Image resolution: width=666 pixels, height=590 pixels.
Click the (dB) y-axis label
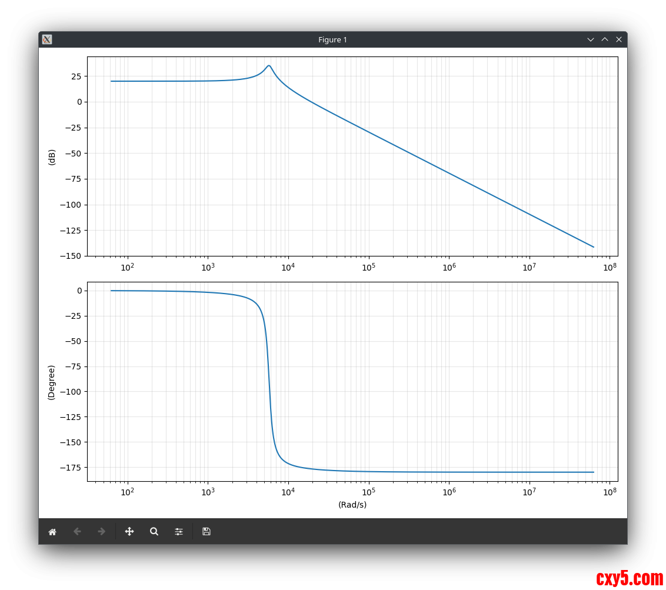[x=51, y=157]
